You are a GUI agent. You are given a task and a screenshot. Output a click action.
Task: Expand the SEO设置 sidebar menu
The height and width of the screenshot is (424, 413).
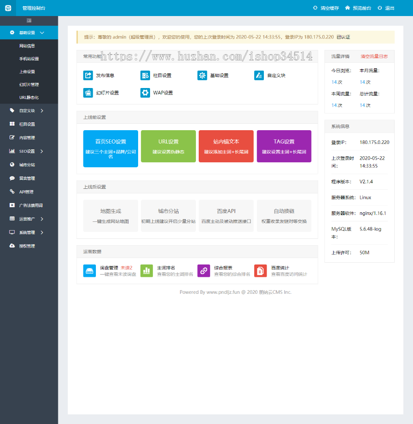[29, 151]
